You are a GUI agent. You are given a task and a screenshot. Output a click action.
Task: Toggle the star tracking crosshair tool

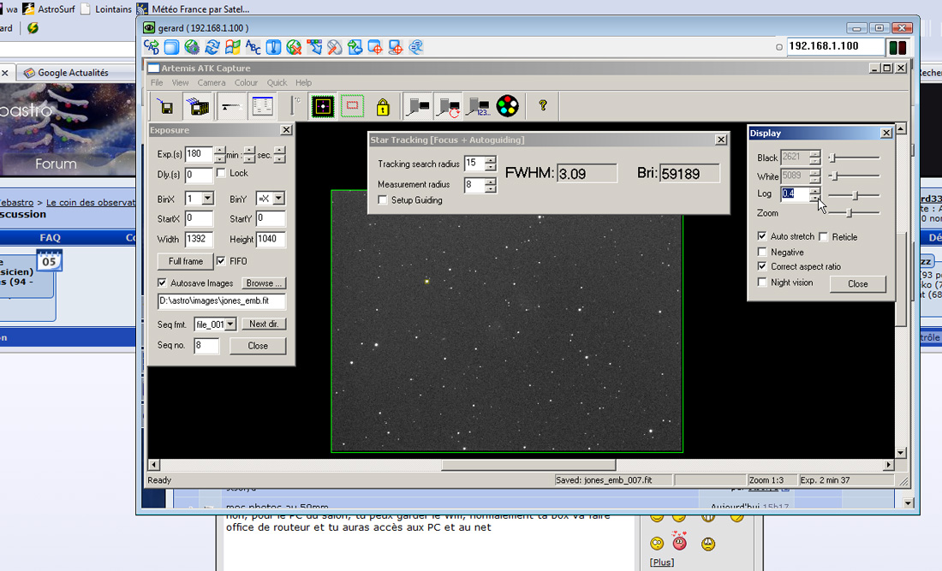(x=323, y=107)
